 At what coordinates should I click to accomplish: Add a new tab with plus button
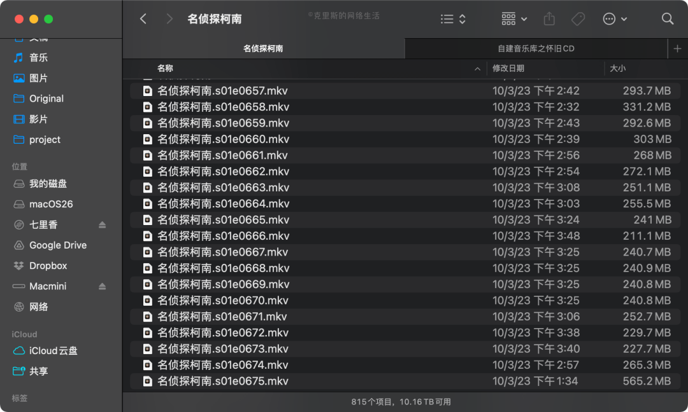coord(677,48)
